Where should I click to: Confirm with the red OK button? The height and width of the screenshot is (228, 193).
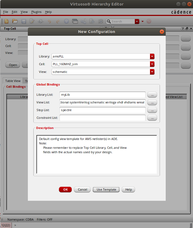65,189
